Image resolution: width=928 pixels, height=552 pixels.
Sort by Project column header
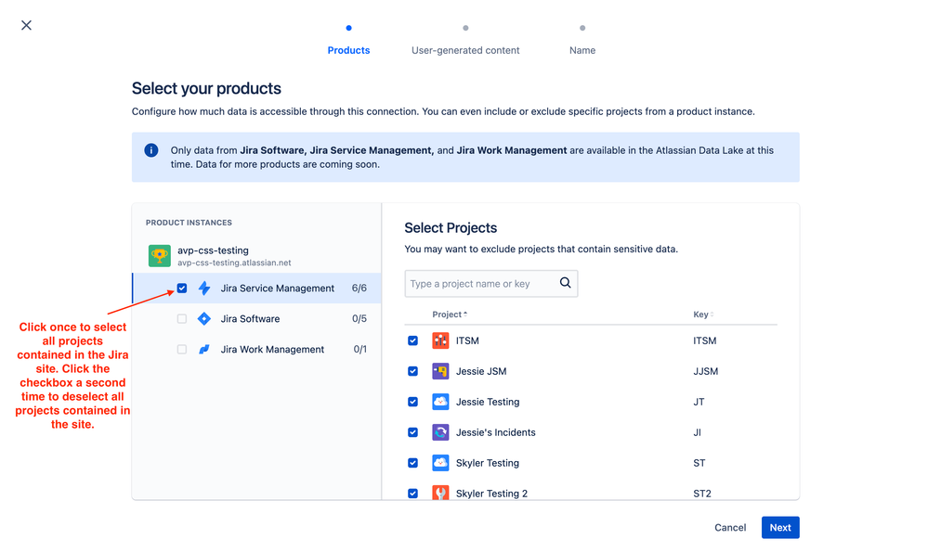click(450, 315)
